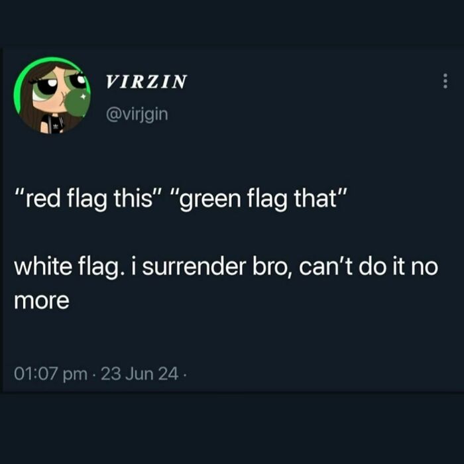Open the three-dot more options menu

[x=445, y=81]
